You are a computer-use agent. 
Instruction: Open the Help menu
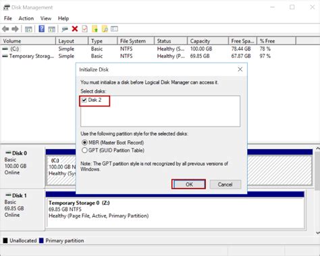click(63, 18)
